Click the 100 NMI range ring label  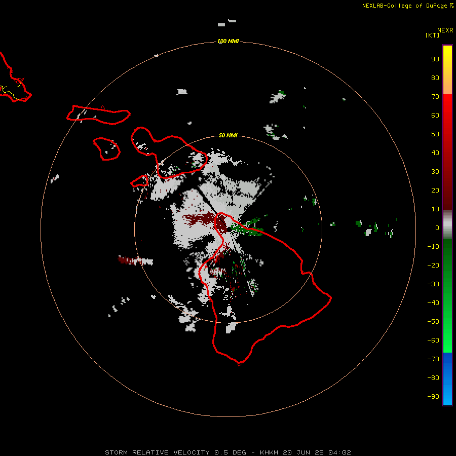[x=229, y=42]
